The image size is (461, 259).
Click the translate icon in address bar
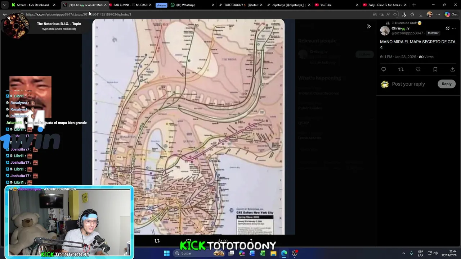[x=381, y=14]
